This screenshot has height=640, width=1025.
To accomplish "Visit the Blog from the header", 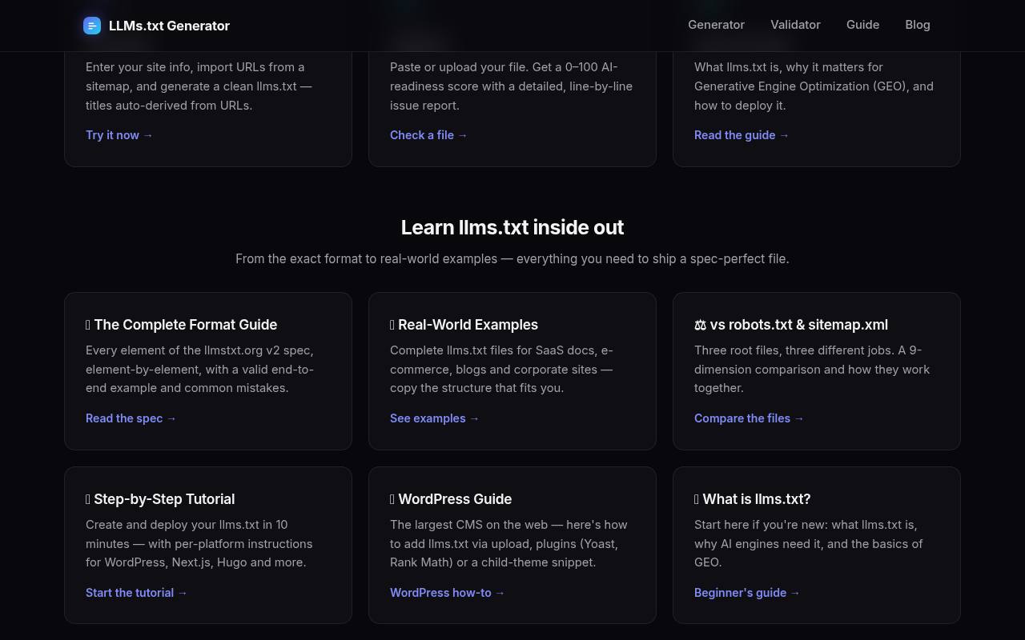I will click(x=918, y=25).
